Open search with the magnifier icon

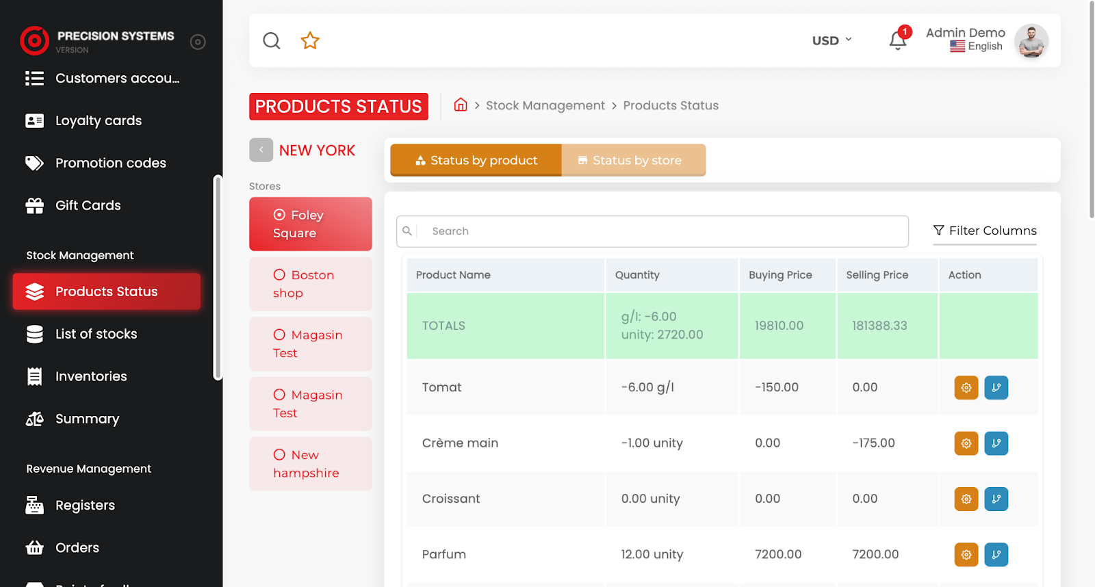click(x=272, y=40)
